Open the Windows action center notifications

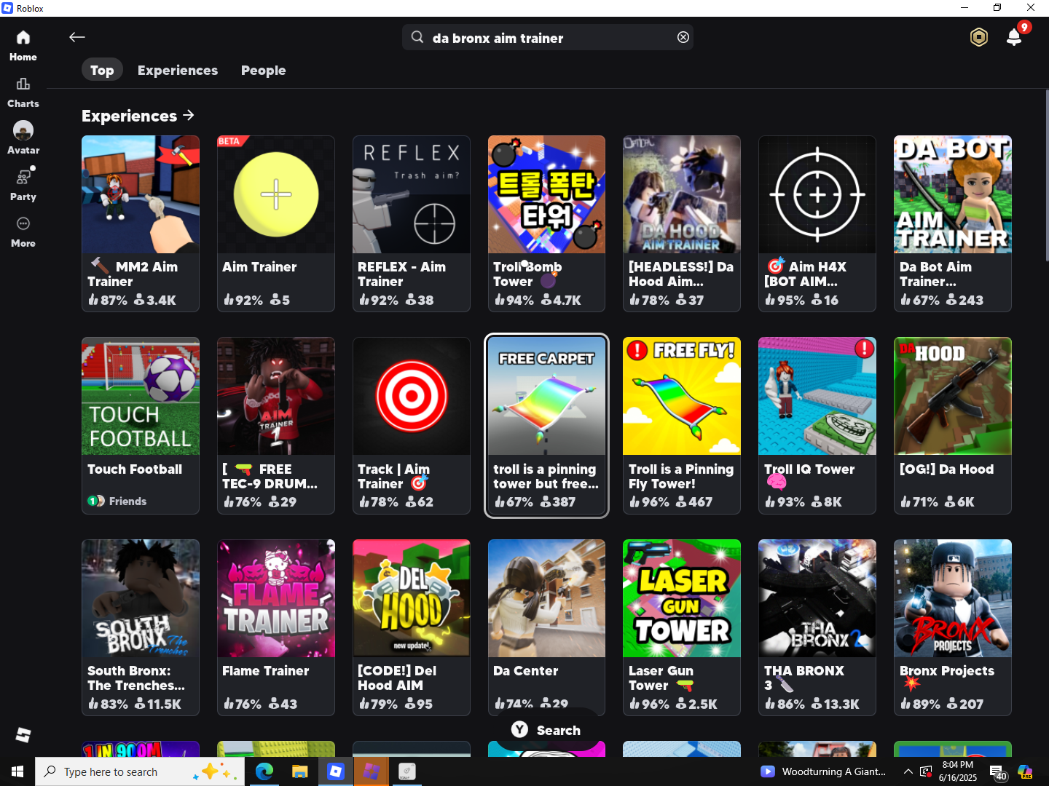click(998, 771)
